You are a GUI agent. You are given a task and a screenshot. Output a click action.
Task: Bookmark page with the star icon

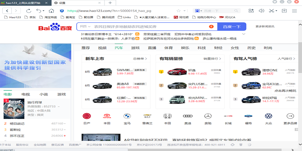[178, 11]
